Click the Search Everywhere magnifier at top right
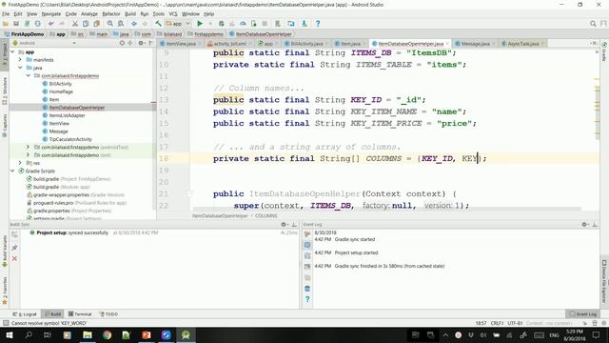 click(x=593, y=24)
